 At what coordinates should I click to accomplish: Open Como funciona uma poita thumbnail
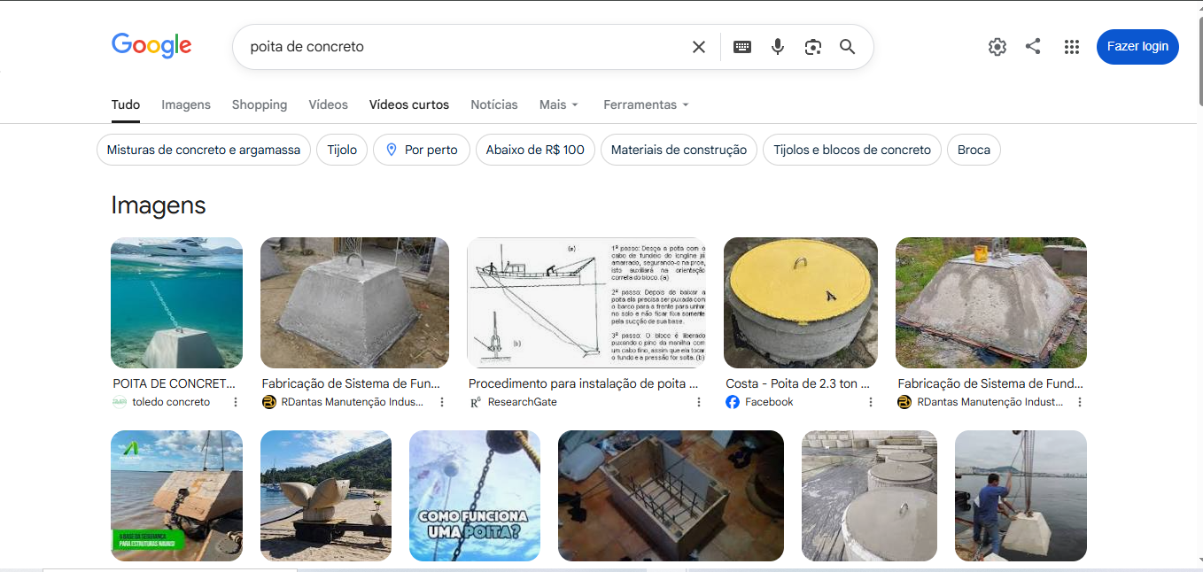point(475,496)
